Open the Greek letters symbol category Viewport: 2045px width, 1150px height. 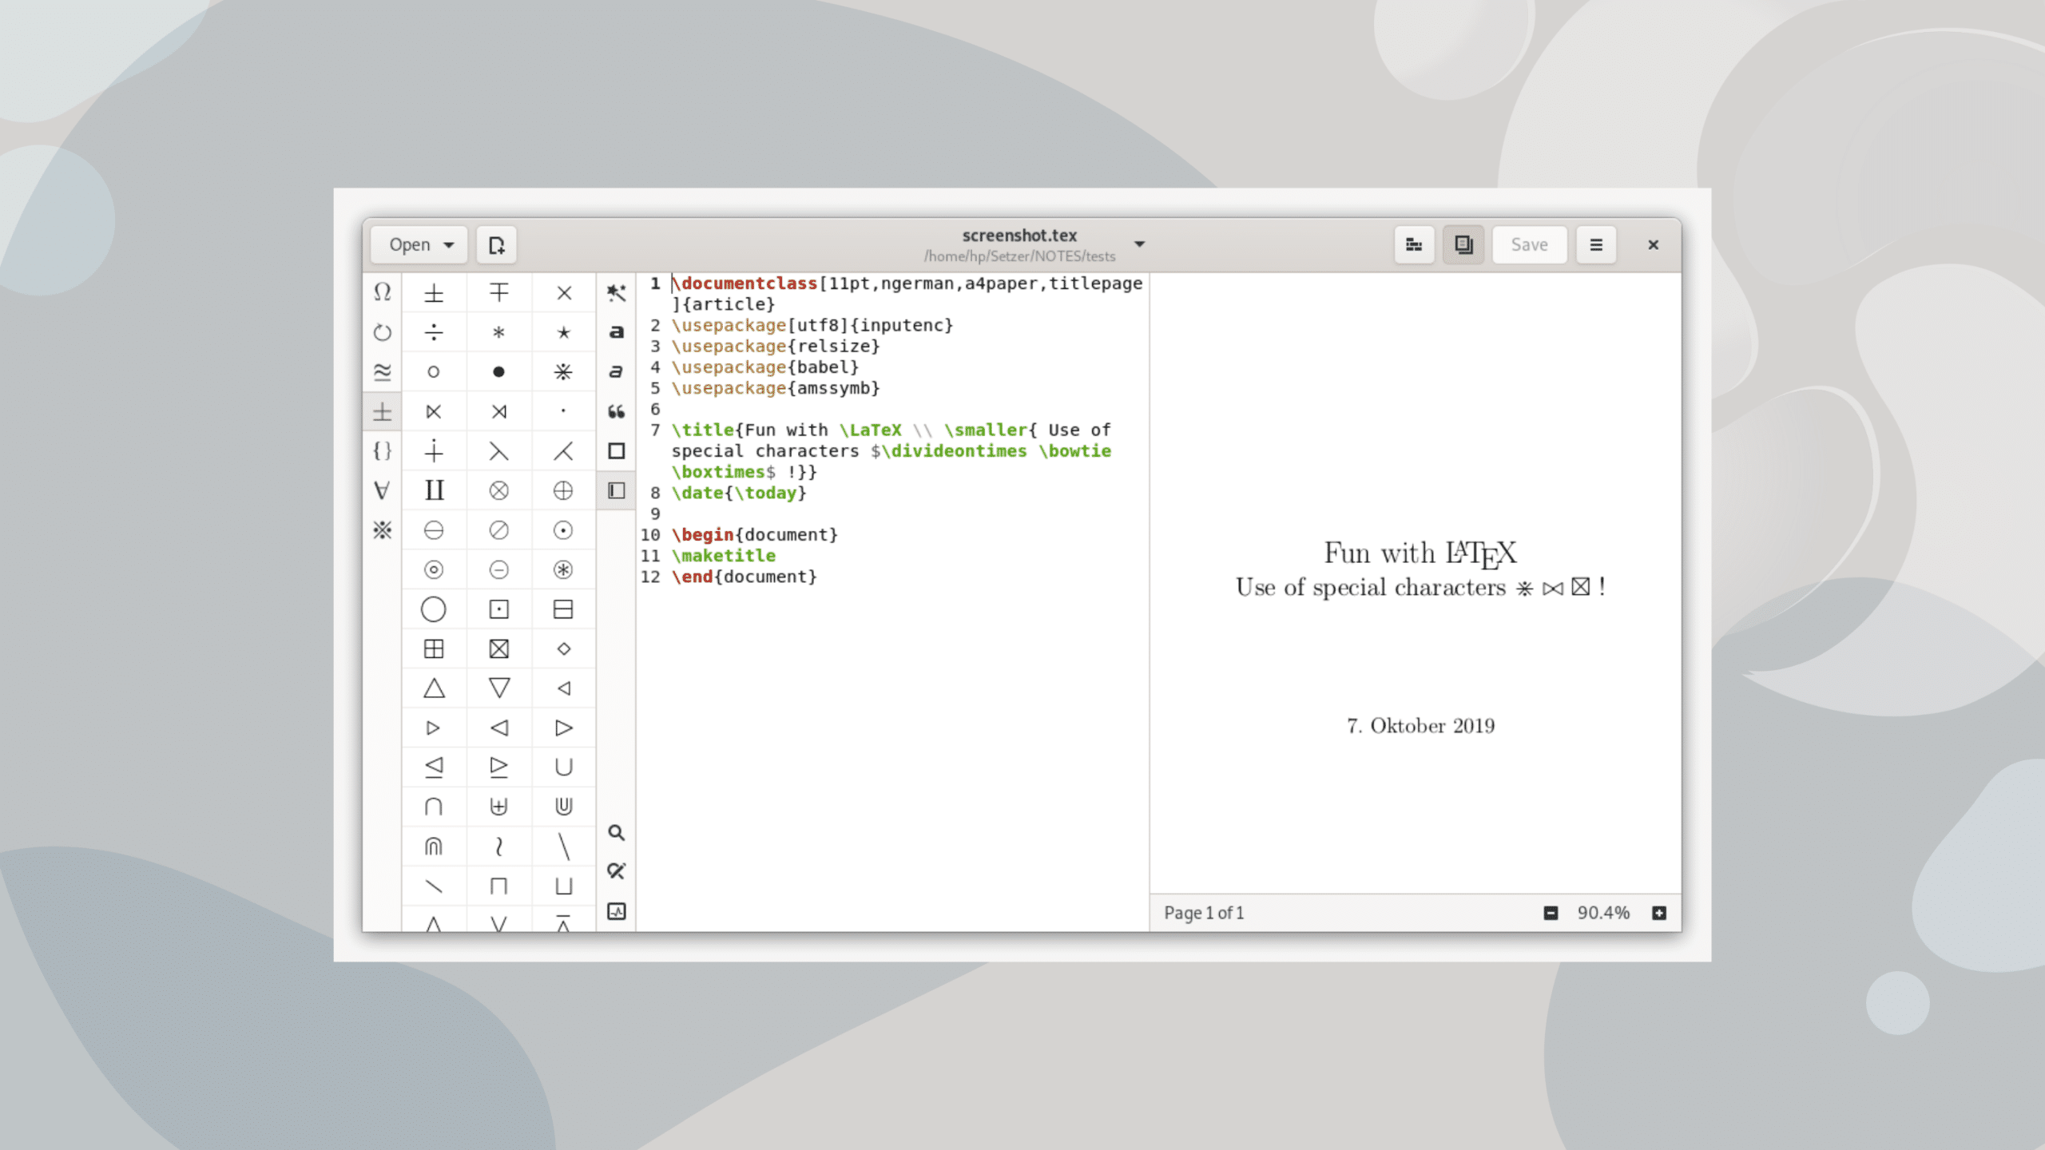pos(382,292)
